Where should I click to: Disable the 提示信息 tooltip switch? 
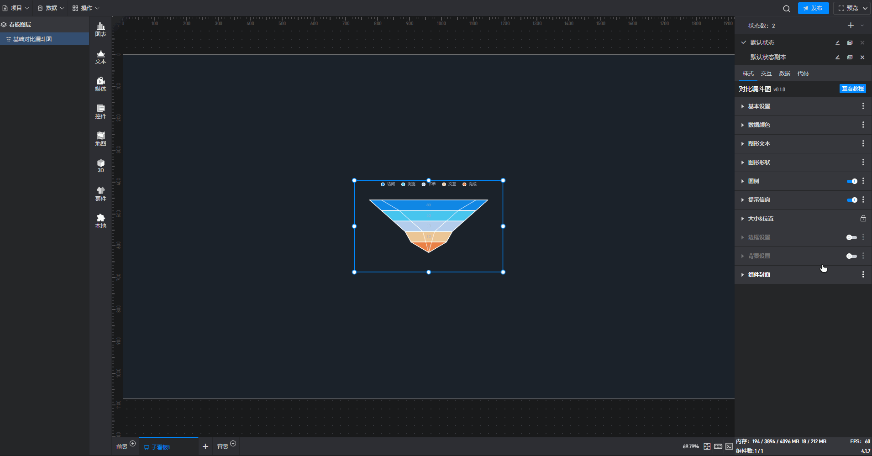pyautogui.click(x=852, y=200)
